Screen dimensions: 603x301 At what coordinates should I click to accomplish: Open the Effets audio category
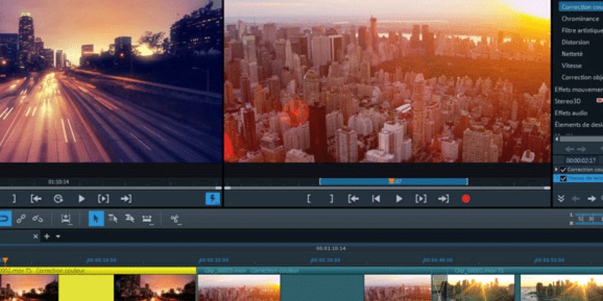point(571,113)
